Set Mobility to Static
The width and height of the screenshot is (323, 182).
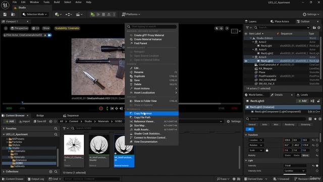[x=288, y=155]
